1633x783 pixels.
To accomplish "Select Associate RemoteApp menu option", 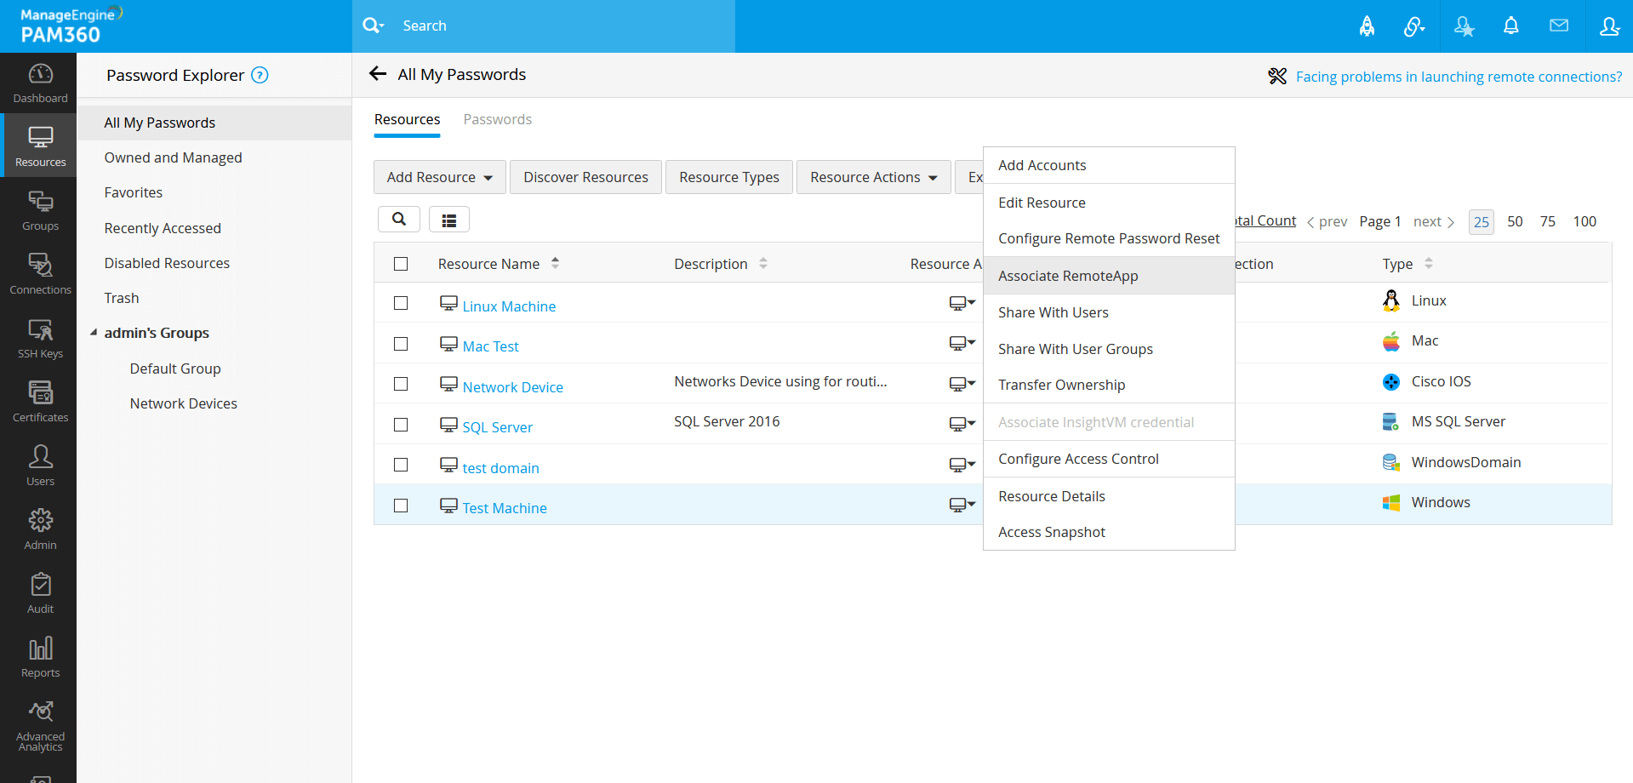I will (1068, 276).
